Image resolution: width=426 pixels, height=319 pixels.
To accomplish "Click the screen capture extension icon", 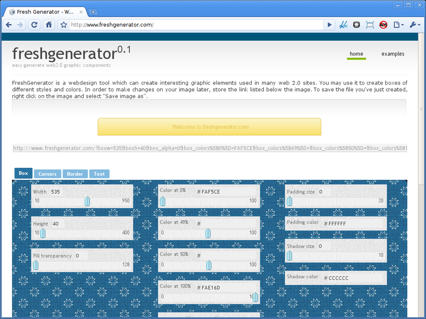I will pos(370,25).
